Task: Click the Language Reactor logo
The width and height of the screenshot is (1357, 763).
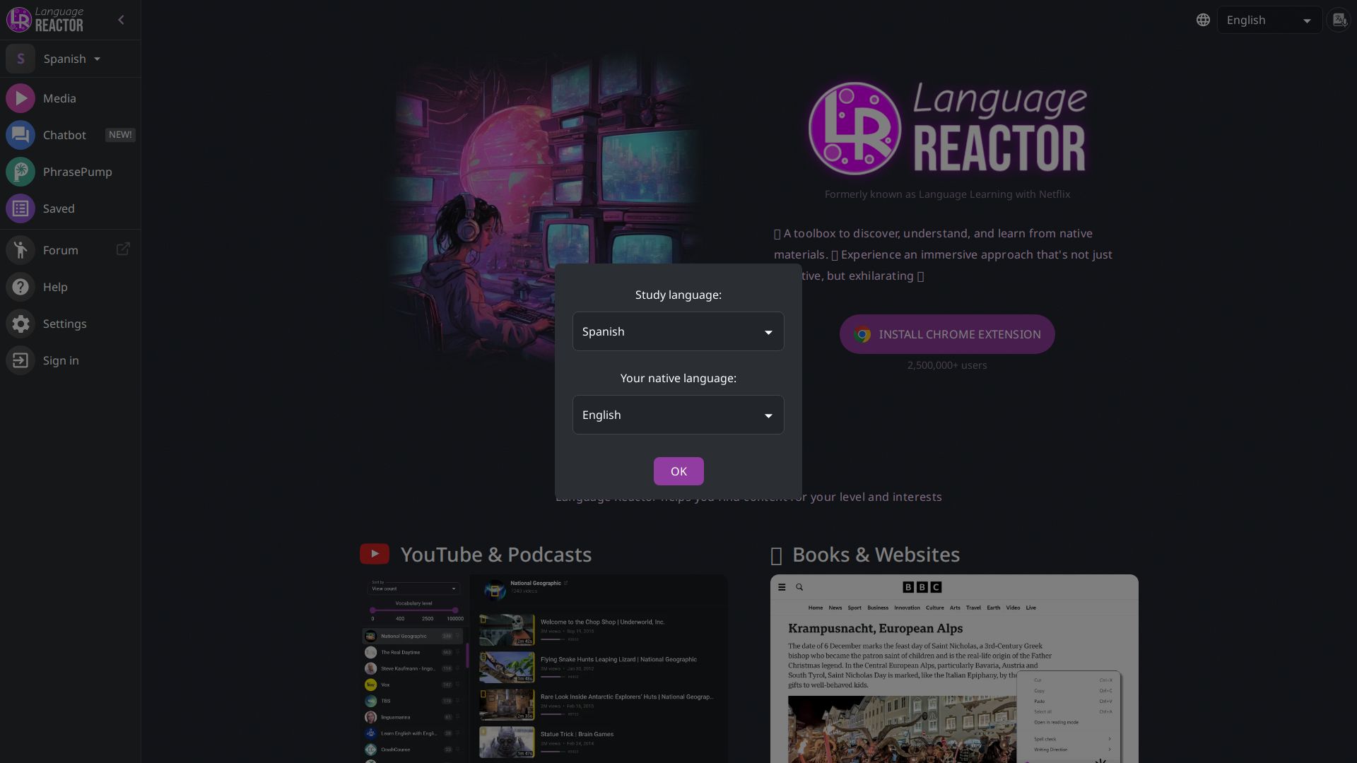Action: click(46, 19)
